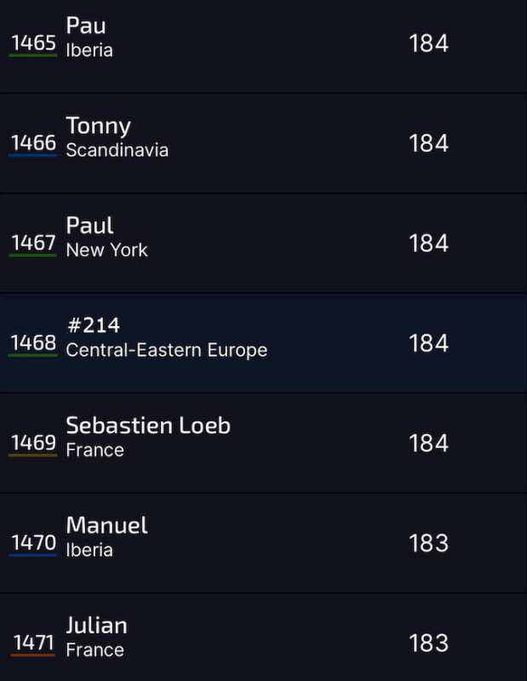Viewport: 527px width, 681px height.
Task: Click the New York region label
Action: coord(107,250)
